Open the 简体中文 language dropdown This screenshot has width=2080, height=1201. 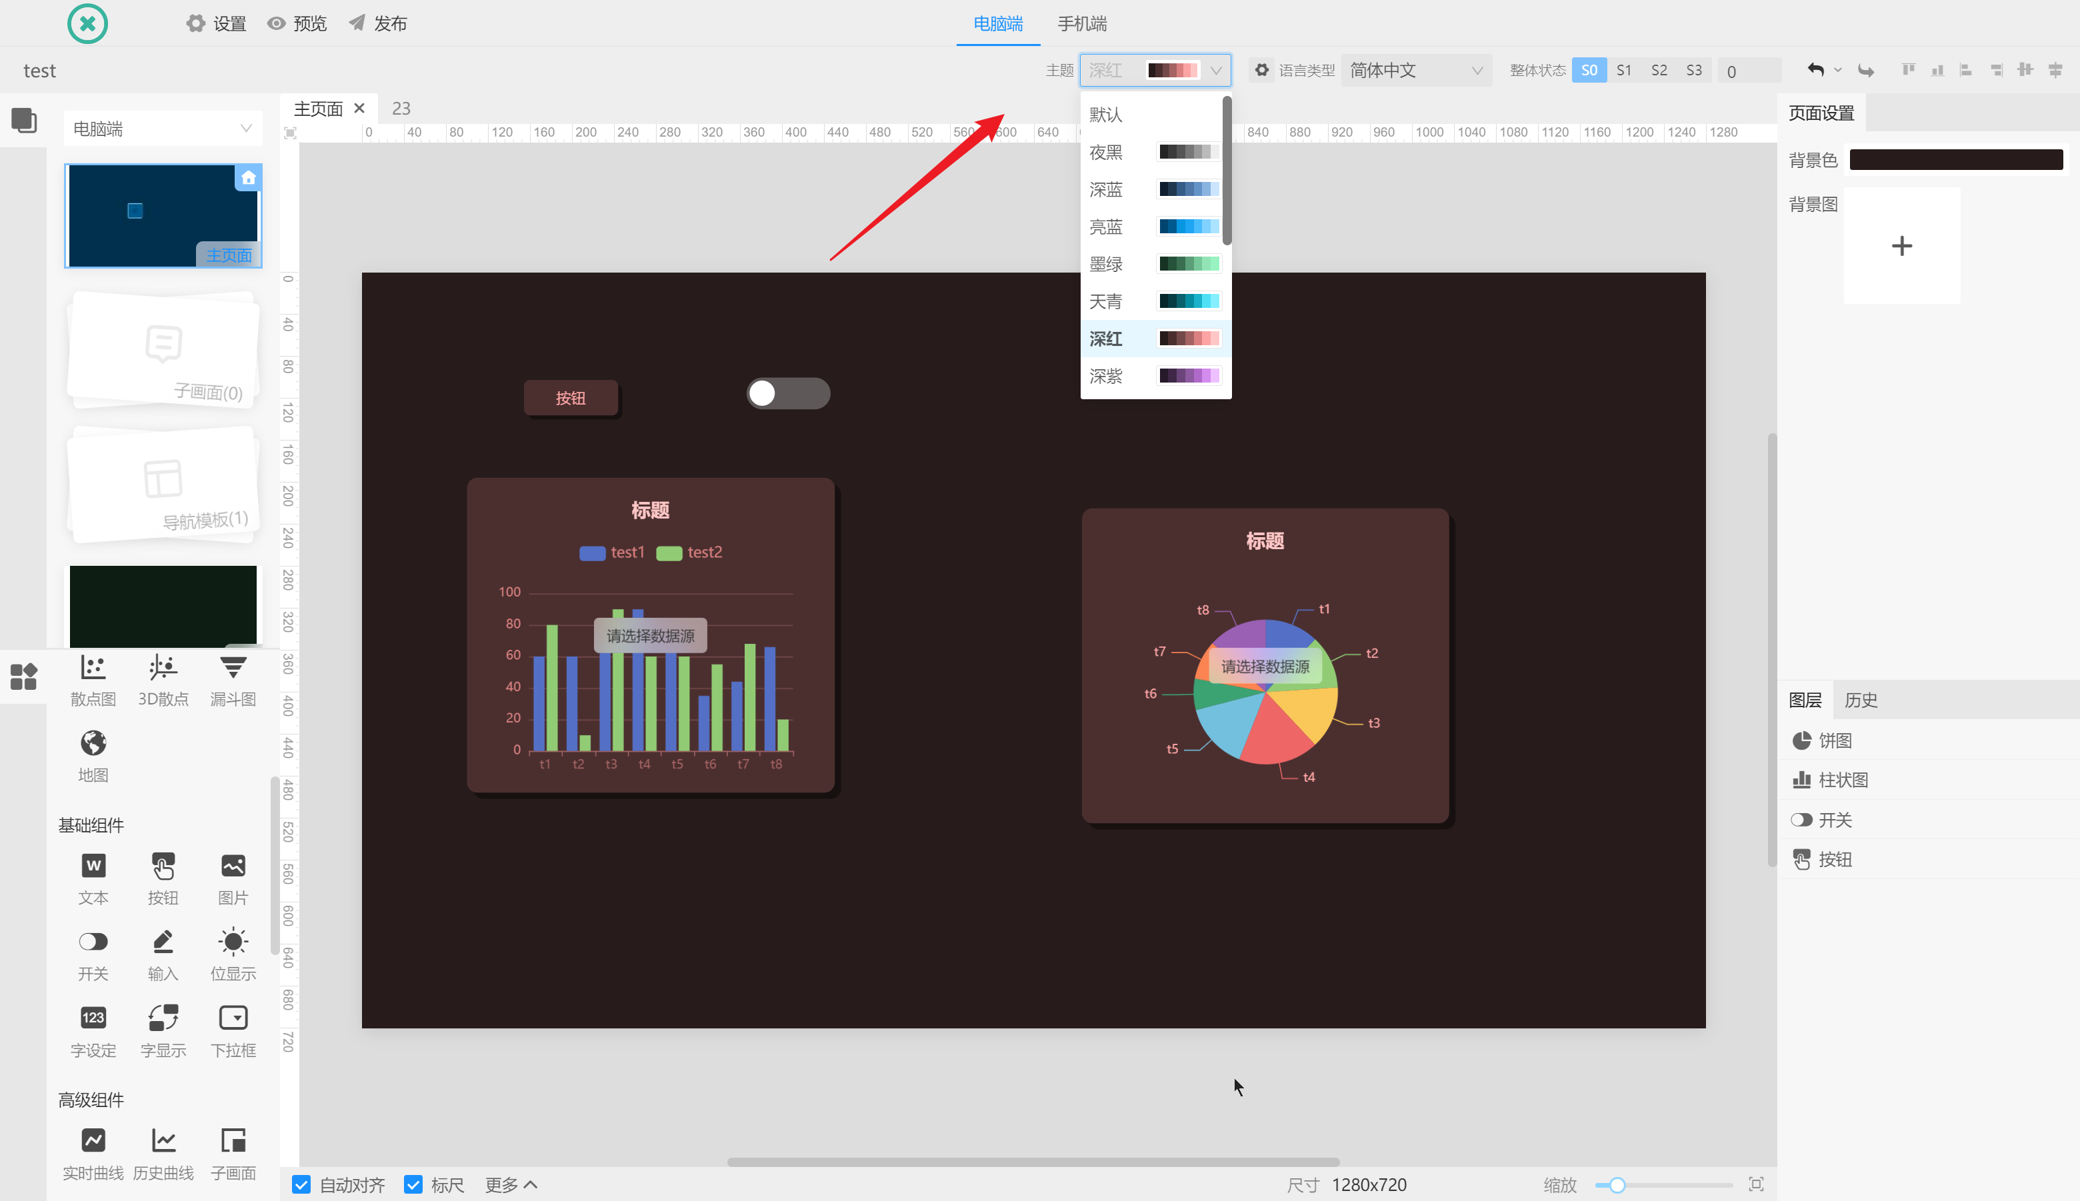pyautogui.click(x=1417, y=70)
